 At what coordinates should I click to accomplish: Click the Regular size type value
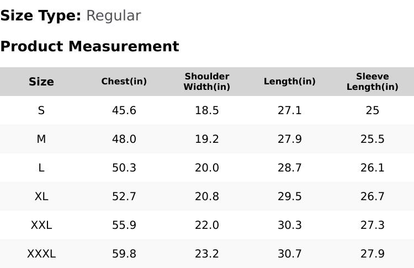point(113,16)
